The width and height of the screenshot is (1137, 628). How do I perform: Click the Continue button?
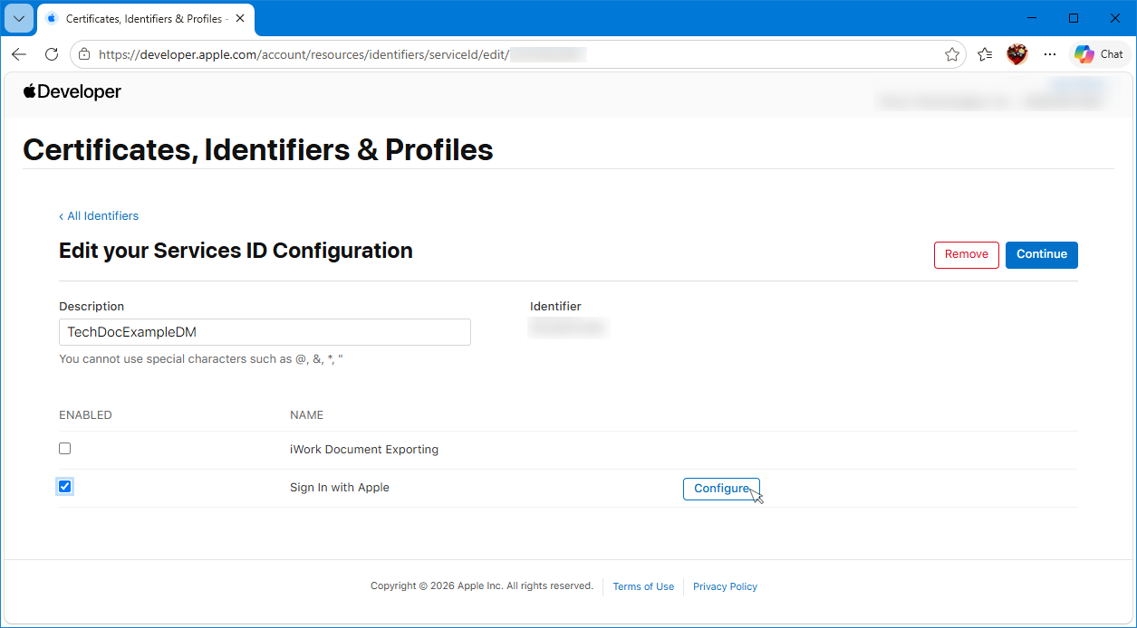1042,254
